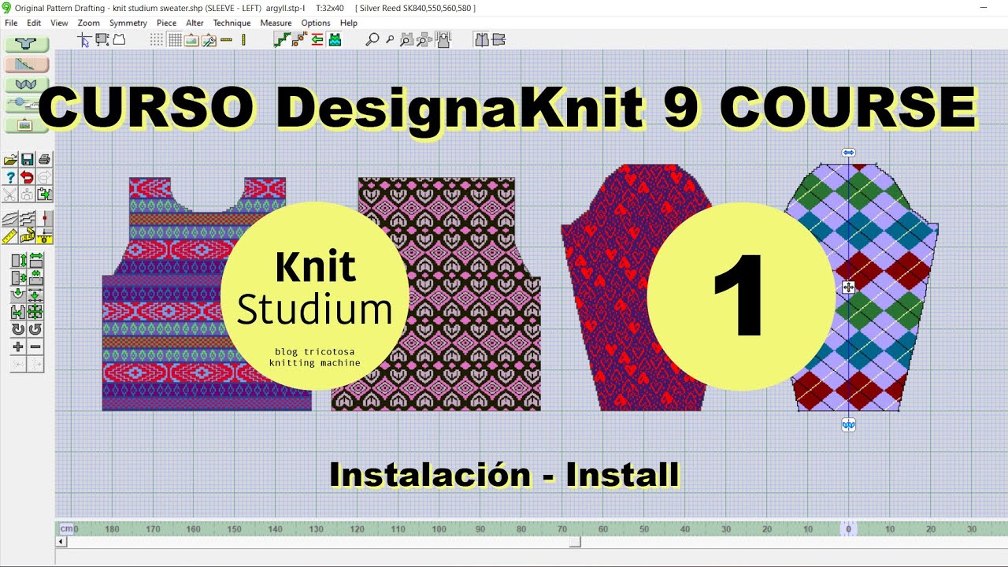The width and height of the screenshot is (1008, 567).
Task: Click the minus button in left toolbox
Action: point(35,346)
